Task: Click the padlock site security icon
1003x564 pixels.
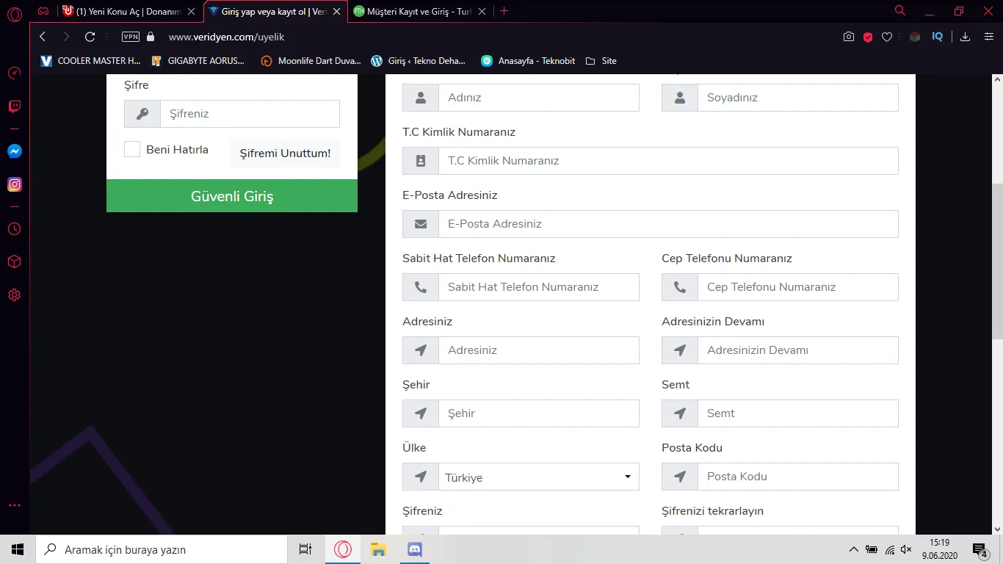Action: pos(151,37)
